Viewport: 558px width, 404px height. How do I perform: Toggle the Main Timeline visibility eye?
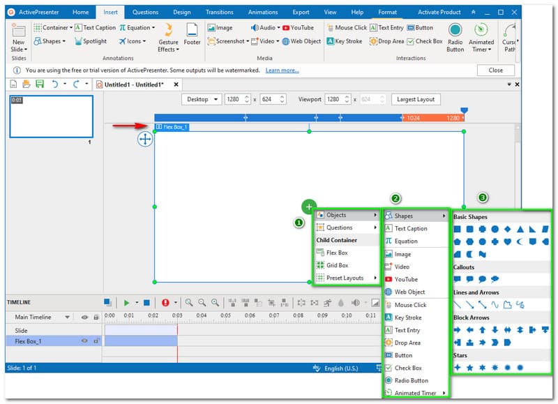pyautogui.click(x=84, y=317)
